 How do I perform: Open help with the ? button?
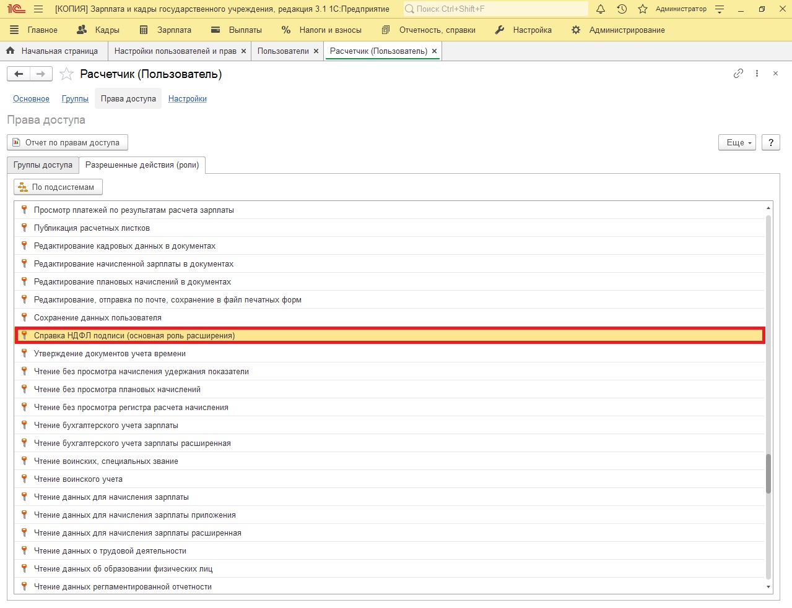point(770,142)
